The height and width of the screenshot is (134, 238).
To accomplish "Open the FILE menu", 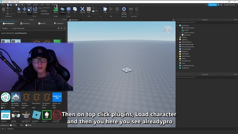I will click(x=3, y=5).
